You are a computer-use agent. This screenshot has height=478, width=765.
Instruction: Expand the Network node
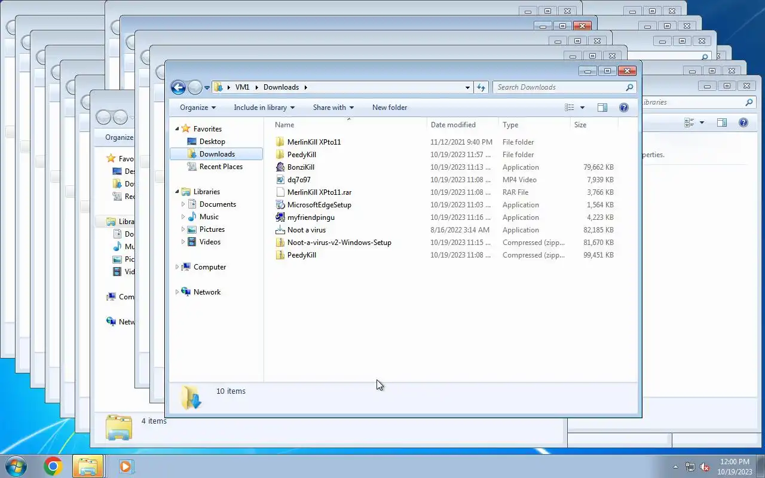pyautogui.click(x=177, y=292)
